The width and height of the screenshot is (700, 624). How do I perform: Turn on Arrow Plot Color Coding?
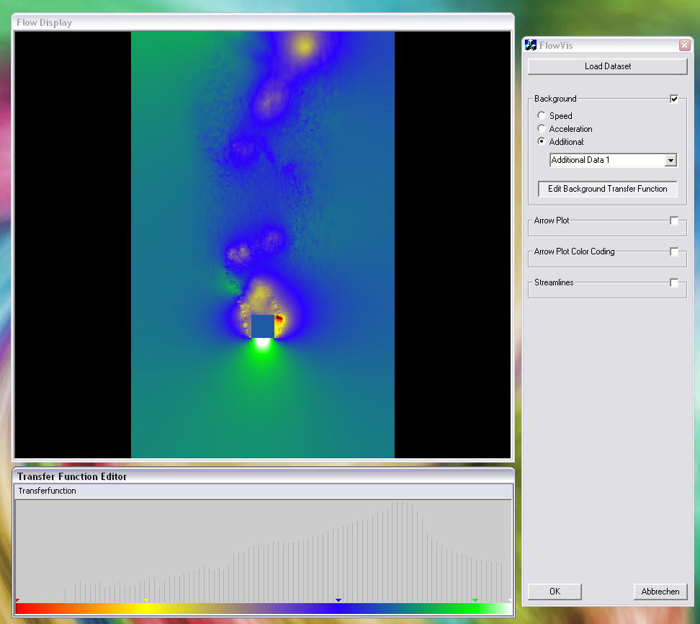pos(674,252)
